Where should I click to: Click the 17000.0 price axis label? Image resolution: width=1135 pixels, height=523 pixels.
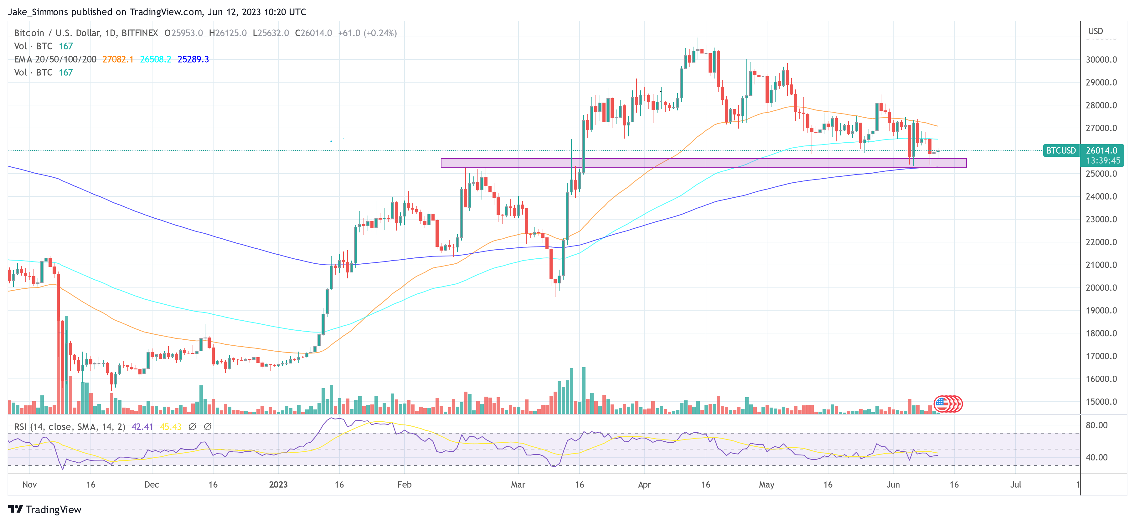click(x=1101, y=356)
